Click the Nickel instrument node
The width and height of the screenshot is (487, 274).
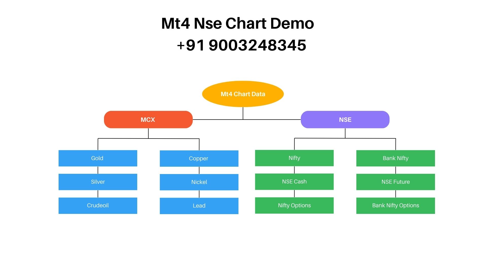coord(199,181)
